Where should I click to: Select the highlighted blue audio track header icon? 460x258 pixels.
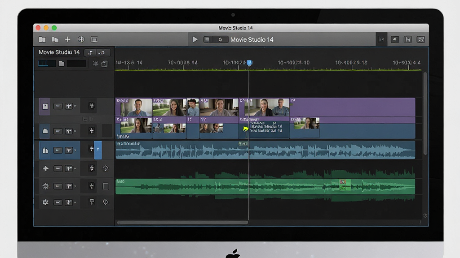click(x=45, y=150)
